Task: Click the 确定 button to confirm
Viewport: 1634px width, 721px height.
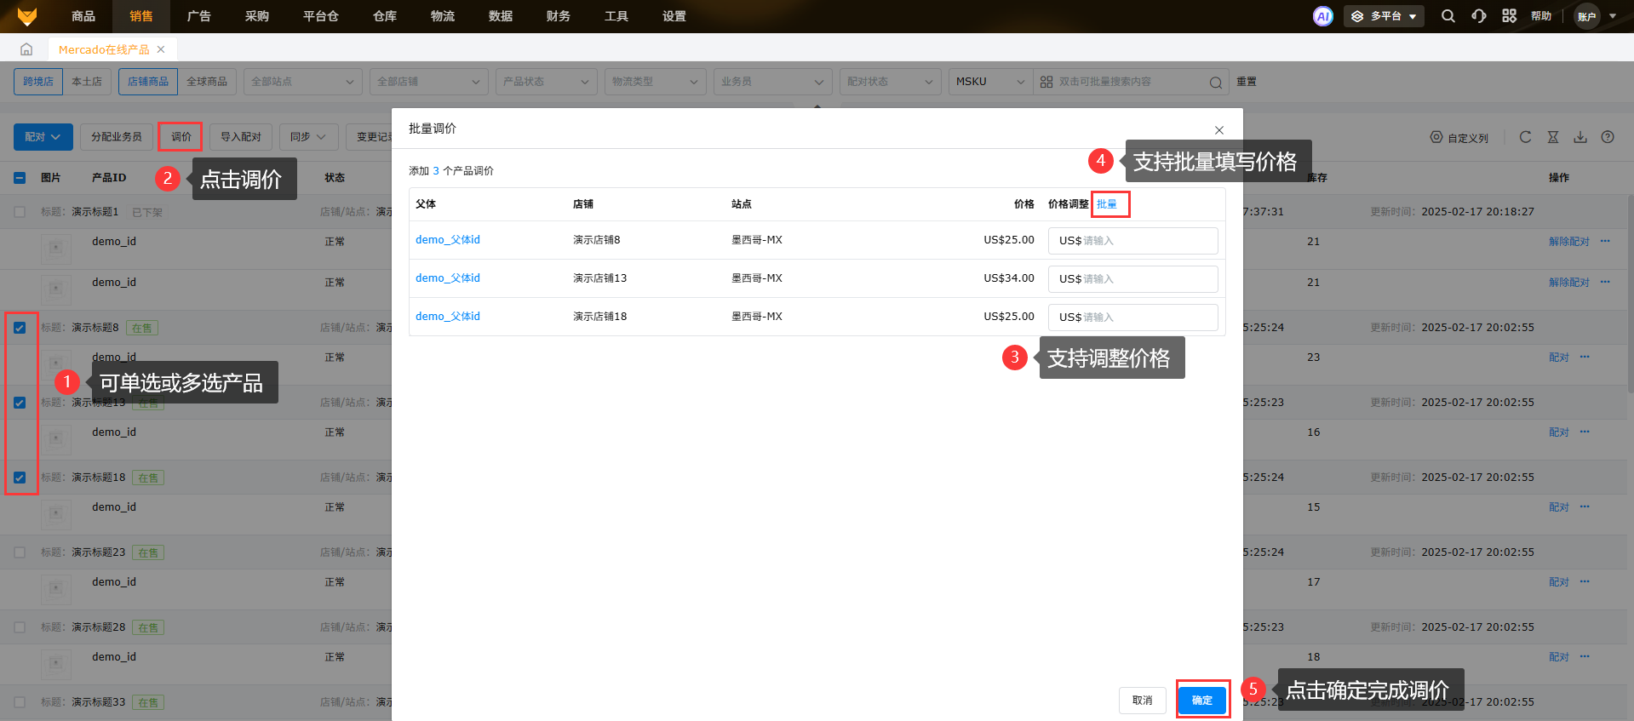Action: click(x=1202, y=700)
